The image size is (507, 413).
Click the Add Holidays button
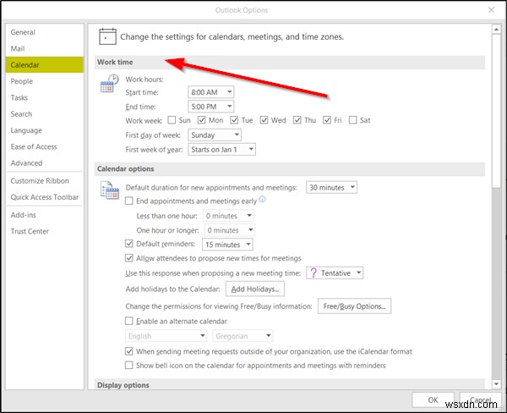click(x=255, y=289)
